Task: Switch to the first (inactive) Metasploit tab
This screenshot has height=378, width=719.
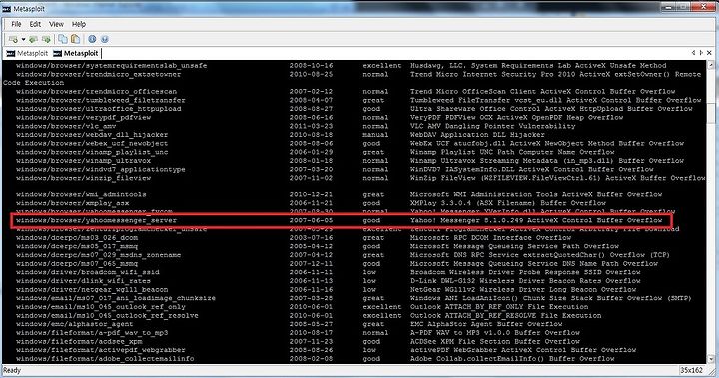Action: pos(27,53)
